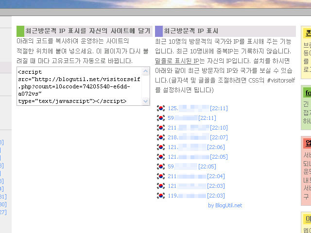
Task: Click the src="http://blogutil.net/visitorself line
Action: point(79,79)
